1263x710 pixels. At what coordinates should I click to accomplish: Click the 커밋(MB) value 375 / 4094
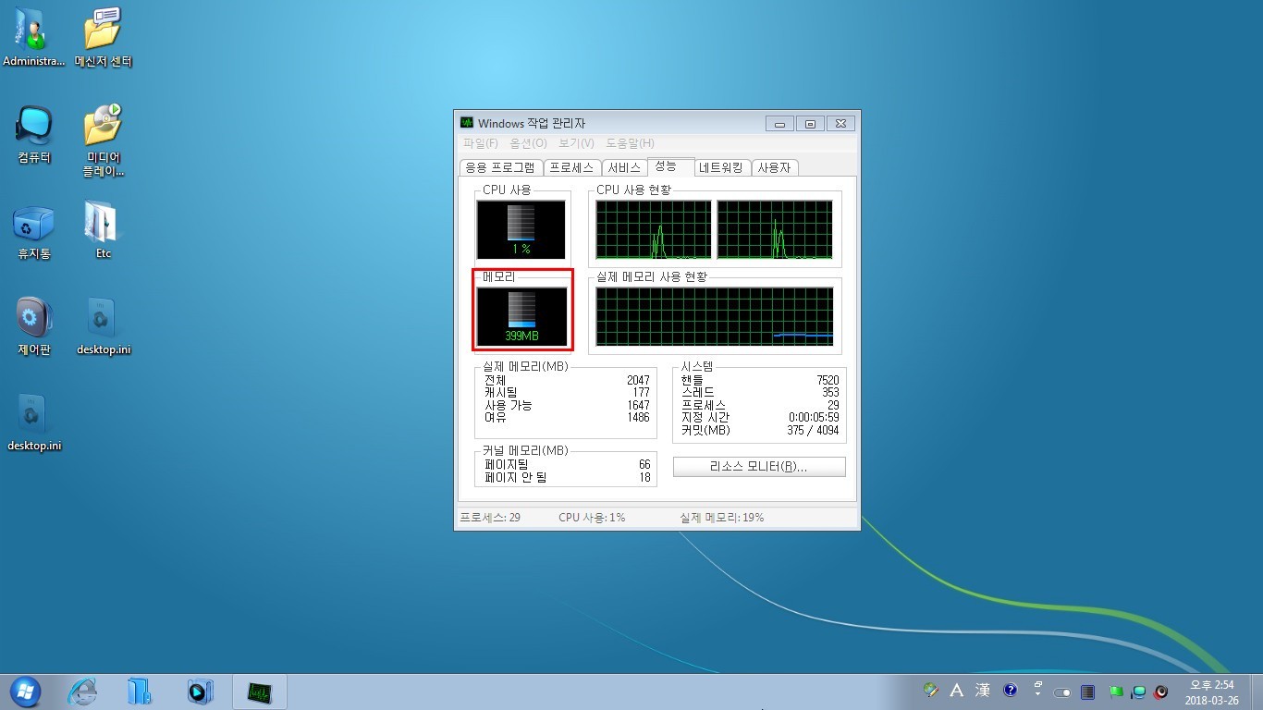coord(814,430)
